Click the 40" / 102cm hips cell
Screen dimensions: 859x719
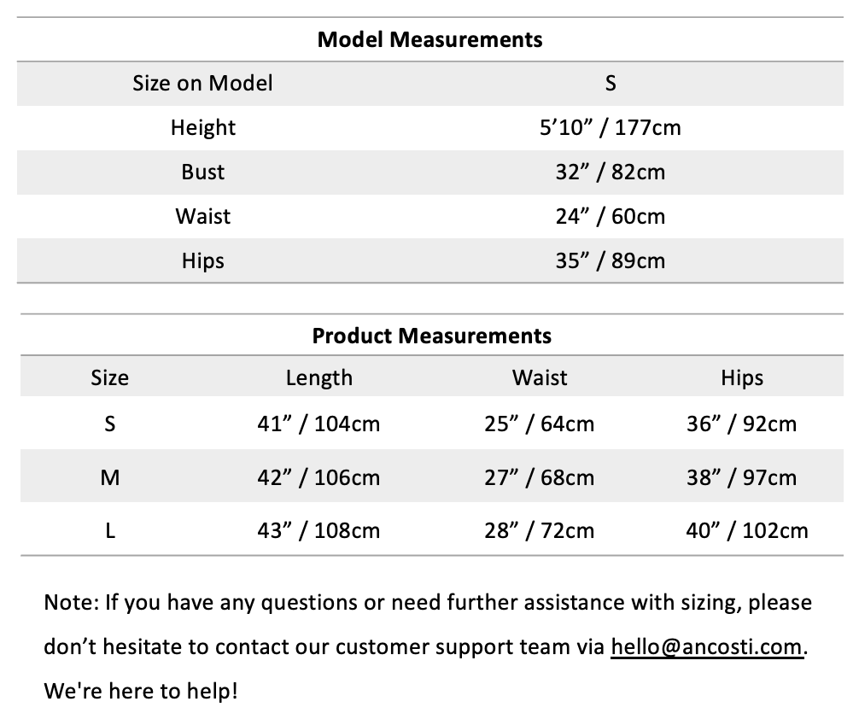coord(746,530)
